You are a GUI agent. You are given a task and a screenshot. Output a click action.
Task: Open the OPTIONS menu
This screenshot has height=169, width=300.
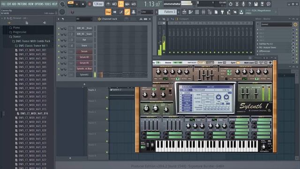click(x=39, y=4)
